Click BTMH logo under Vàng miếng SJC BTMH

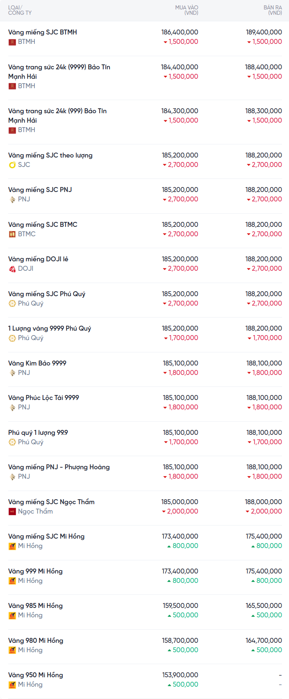coord(12,42)
